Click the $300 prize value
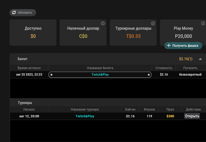206x142 pixels. (170, 116)
